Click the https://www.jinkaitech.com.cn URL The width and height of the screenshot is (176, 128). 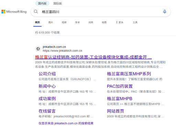[63, 51]
